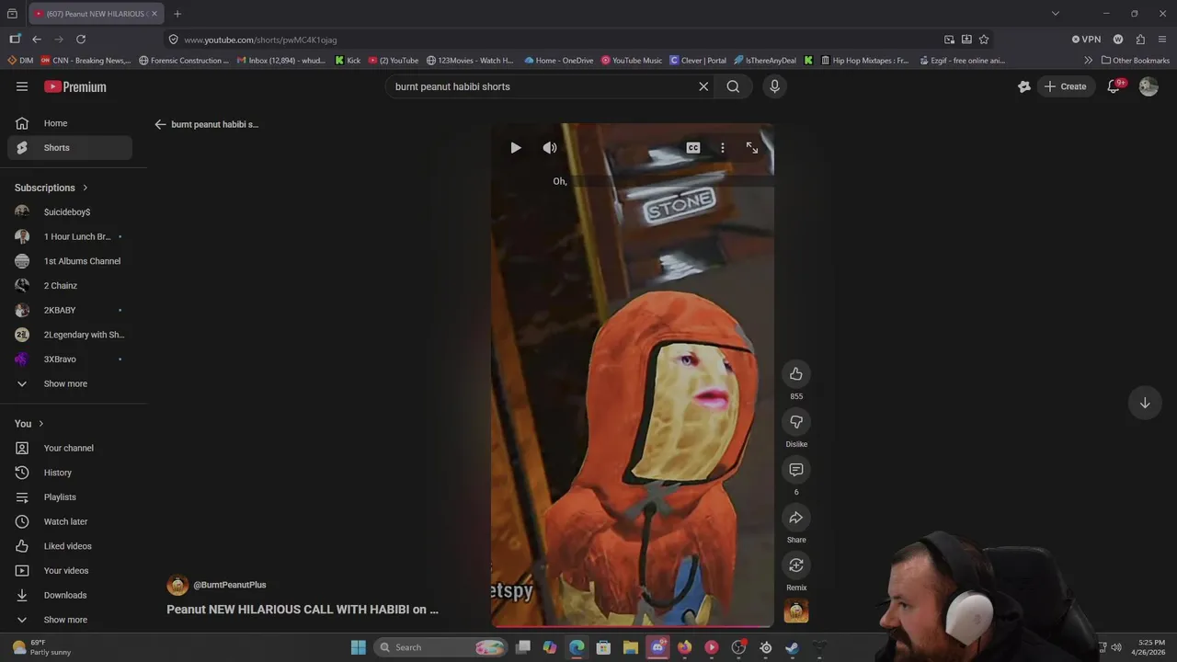The image size is (1177, 662).
Task: Open watch History
Action: pos(70,473)
